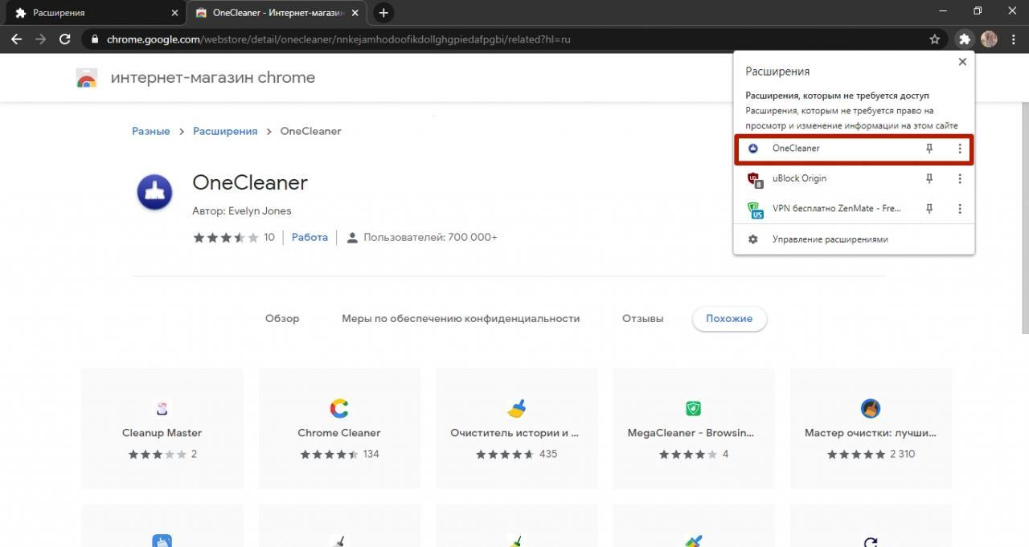This screenshot has height=547, width=1029.
Task: Click the ZenMate VPN shield icon
Action: [754, 210]
